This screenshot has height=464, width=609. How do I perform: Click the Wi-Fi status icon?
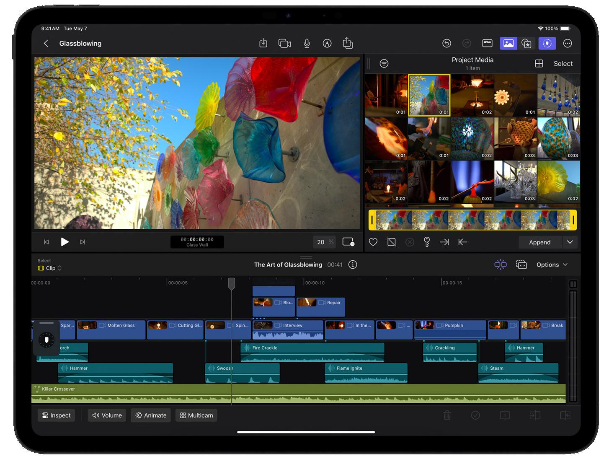(x=540, y=29)
